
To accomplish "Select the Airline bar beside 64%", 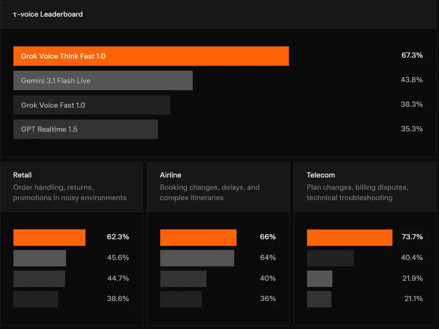I will tap(197, 258).
